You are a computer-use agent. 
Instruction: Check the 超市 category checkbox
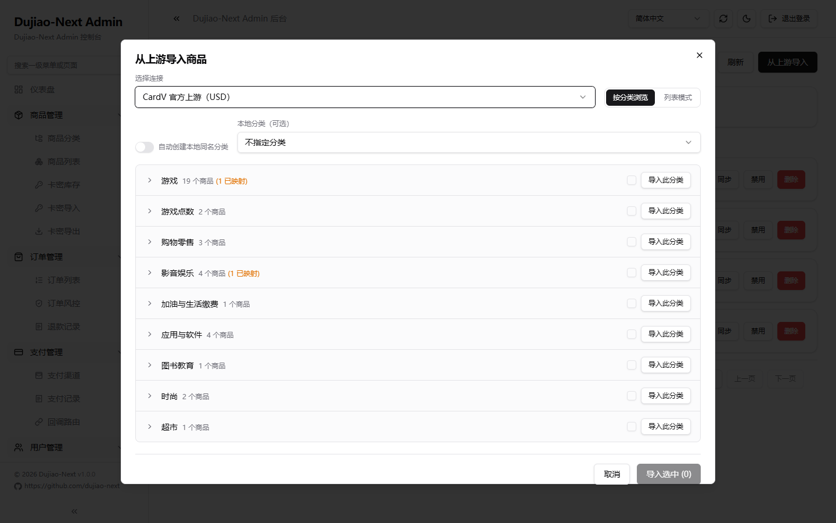click(x=632, y=427)
